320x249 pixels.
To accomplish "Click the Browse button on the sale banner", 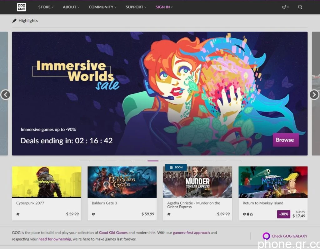I will tap(286, 140).
